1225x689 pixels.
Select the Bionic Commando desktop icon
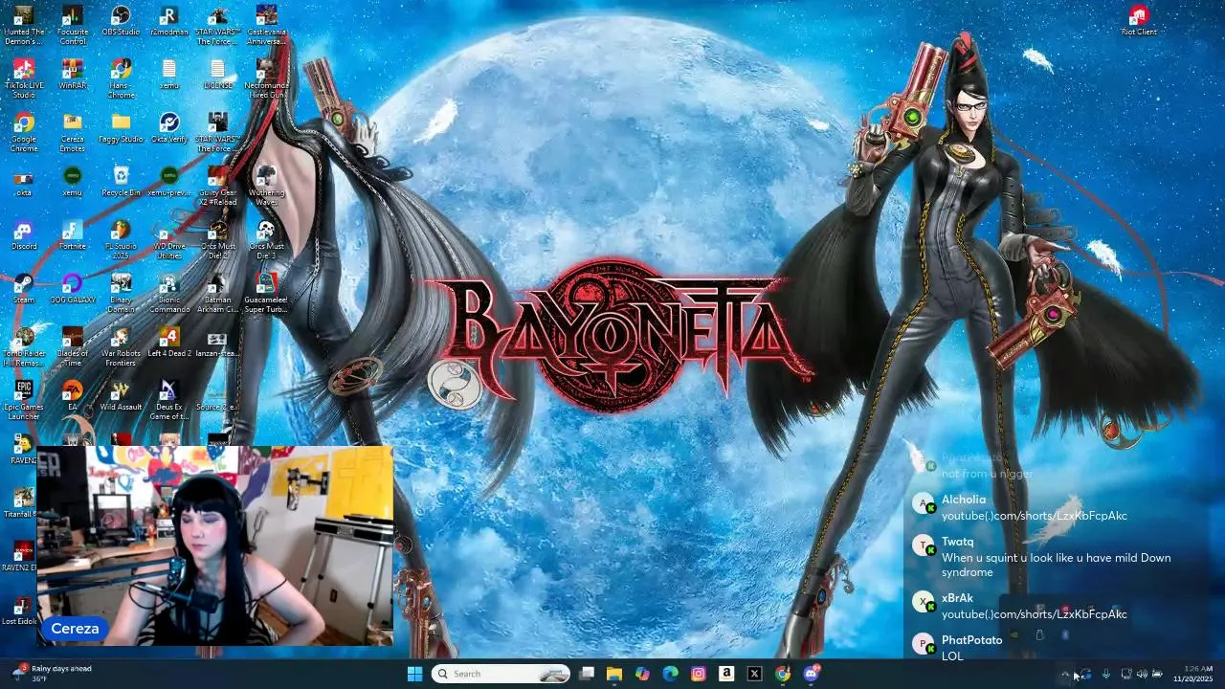169,293
